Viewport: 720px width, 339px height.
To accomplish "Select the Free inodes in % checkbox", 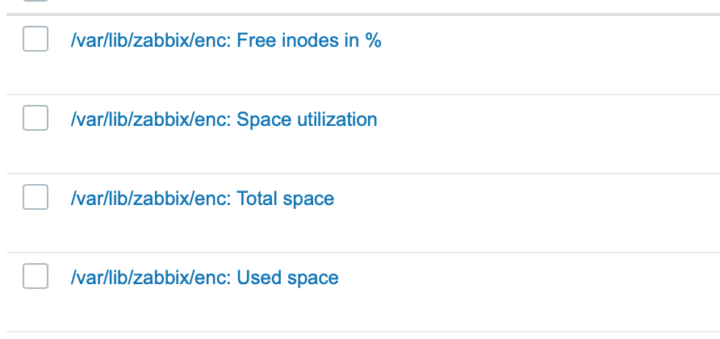I will coord(36,40).
